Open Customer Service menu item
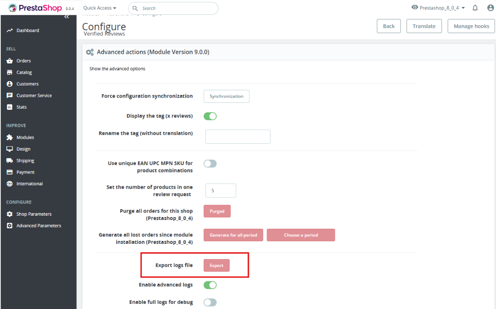Screen dimensions: 496x309 pos(34,95)
